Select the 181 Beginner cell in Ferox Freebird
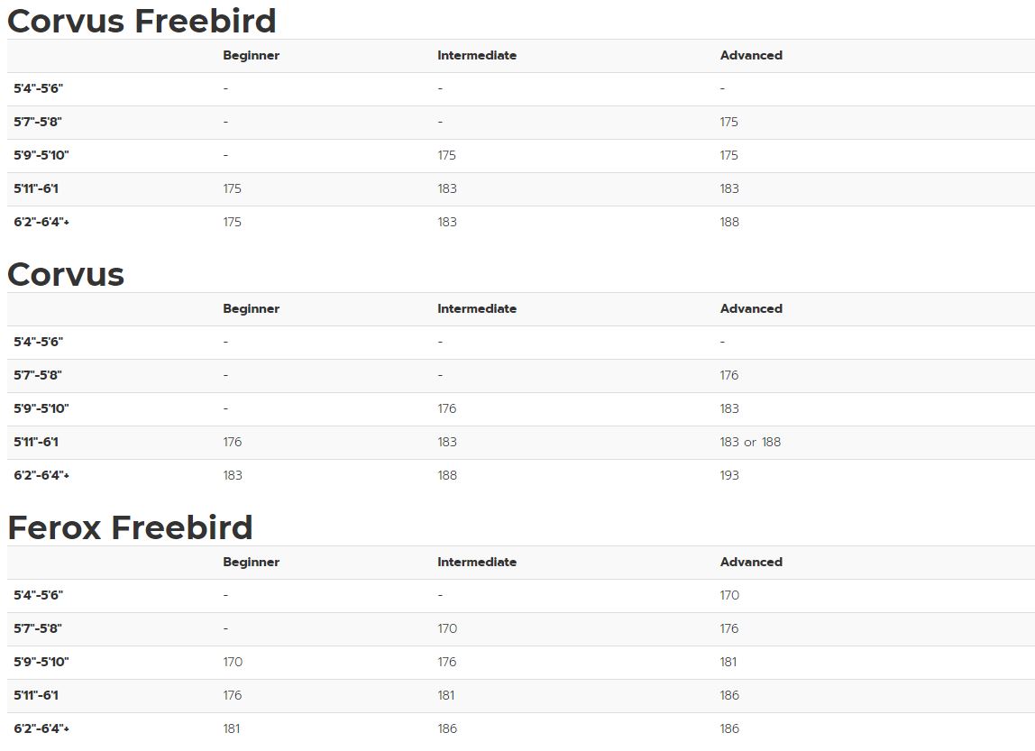The width and height of the screenshot is (1035, 751). (x=232, y=728)
